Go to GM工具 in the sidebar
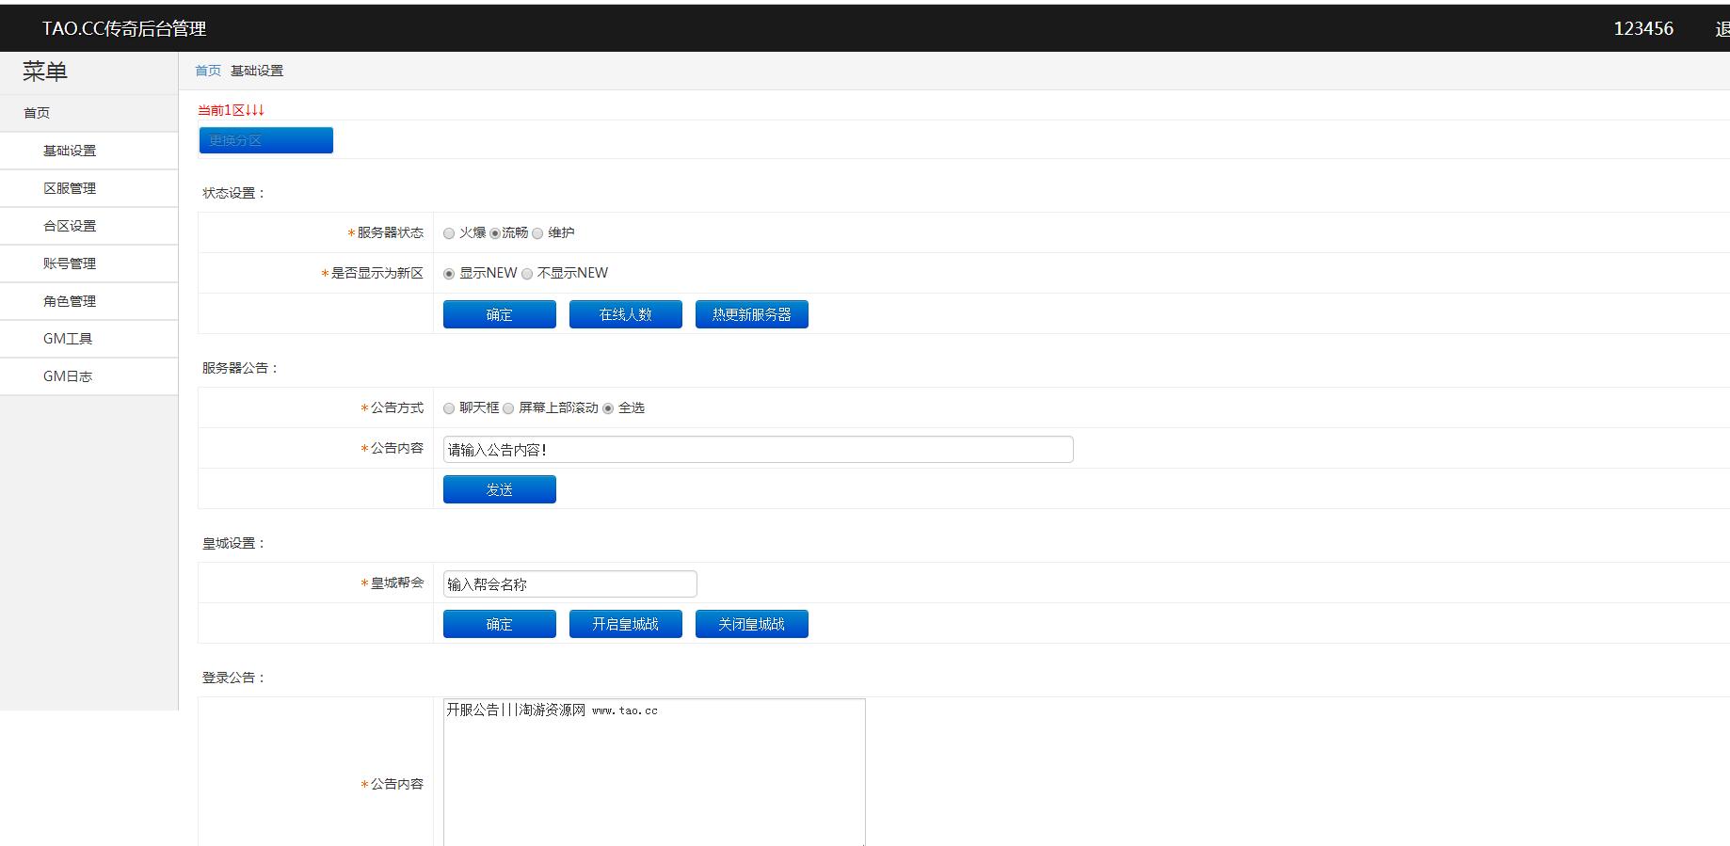This screenshot has height=846, width=1730. (x=68, y=339)
